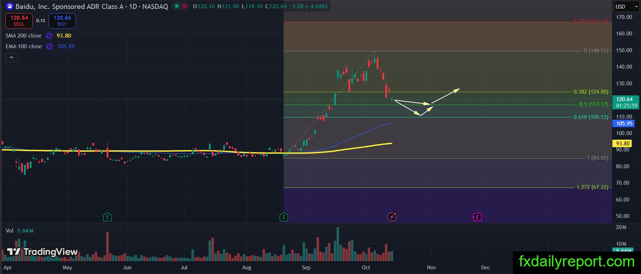The image size is (641, 274).
Task: Click the Dec label on the time axis
Action: 485,268
